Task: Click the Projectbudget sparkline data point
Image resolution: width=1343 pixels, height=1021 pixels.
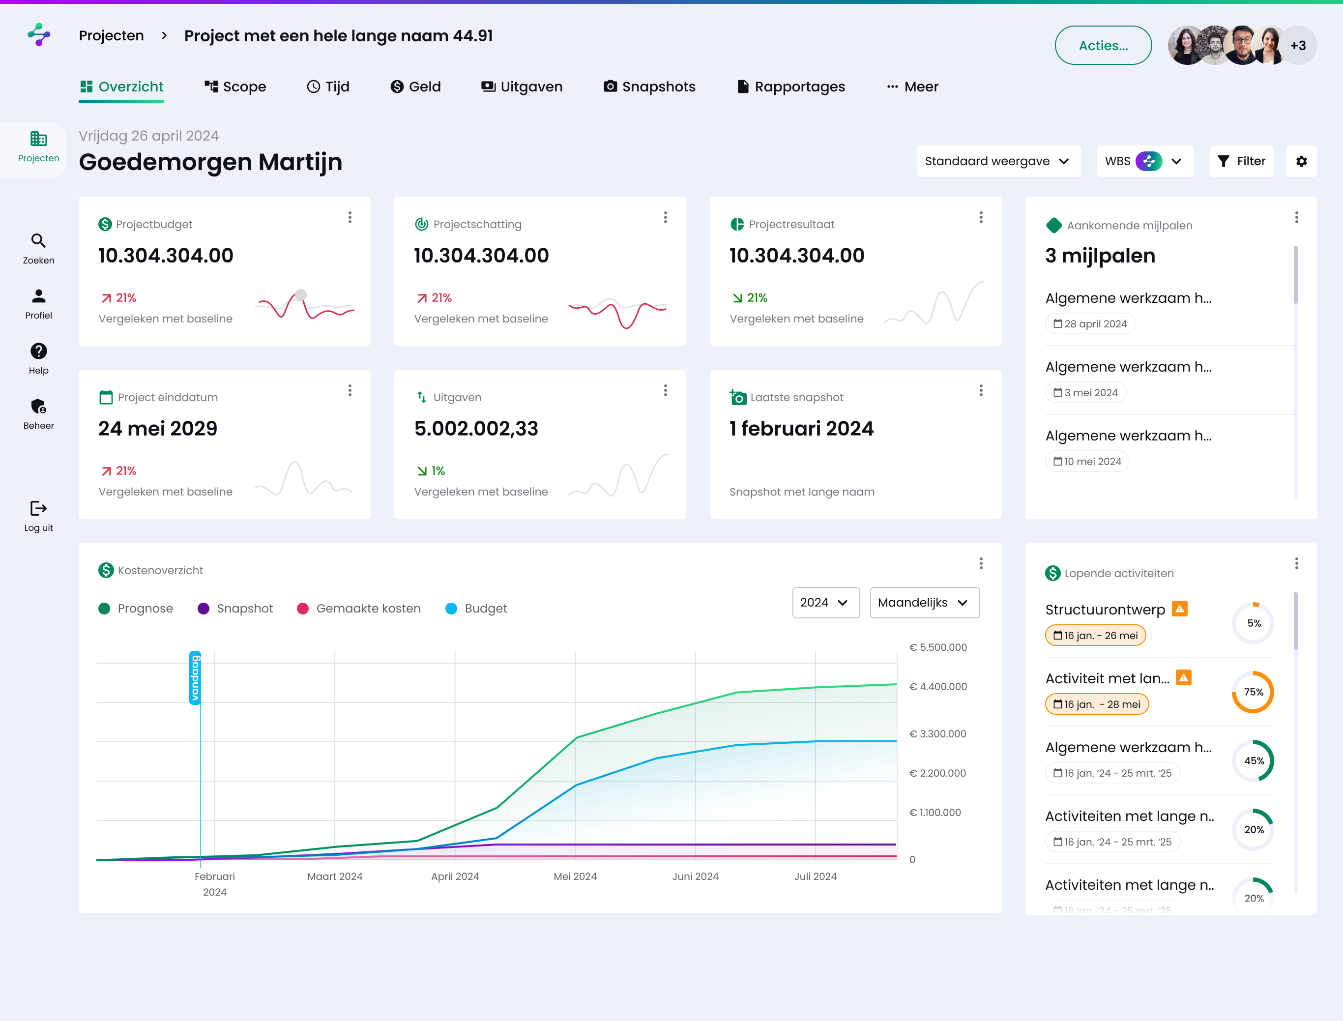Action: pyautogui.click(x=301, y=295)
